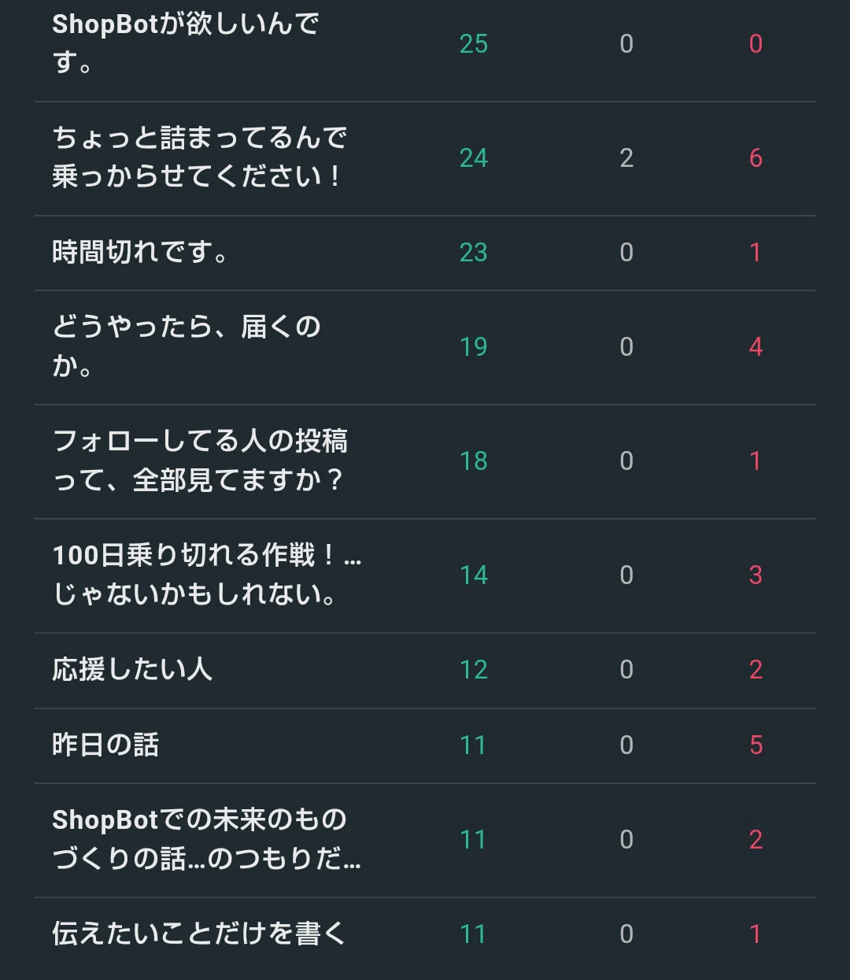Screen dimensions: 850x980
Task: Click the green count 23 for '時間切れです。'
Action: coord(474,253)
